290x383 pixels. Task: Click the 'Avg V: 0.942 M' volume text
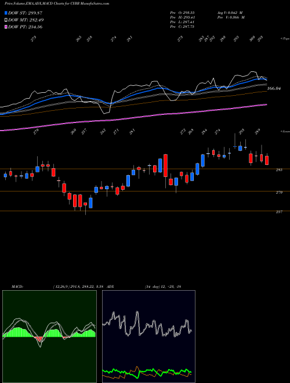[230, 12]
